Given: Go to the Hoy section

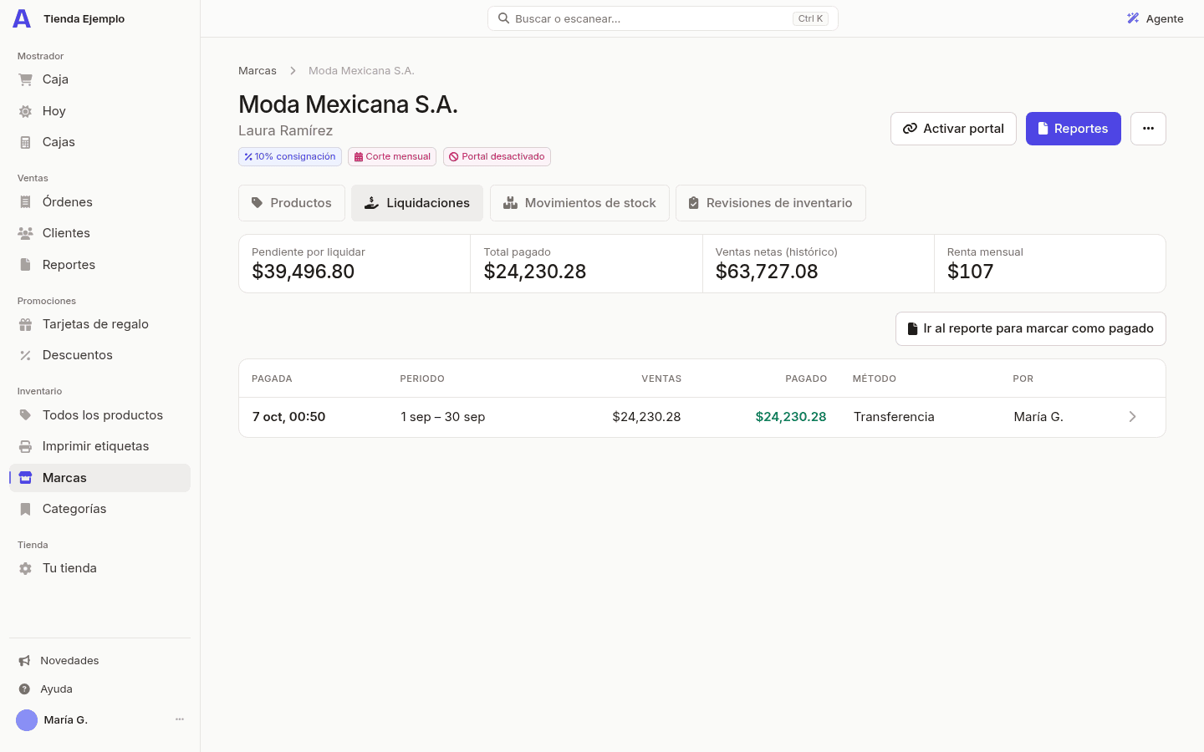Looking at the screenshot, I should 99,111.
